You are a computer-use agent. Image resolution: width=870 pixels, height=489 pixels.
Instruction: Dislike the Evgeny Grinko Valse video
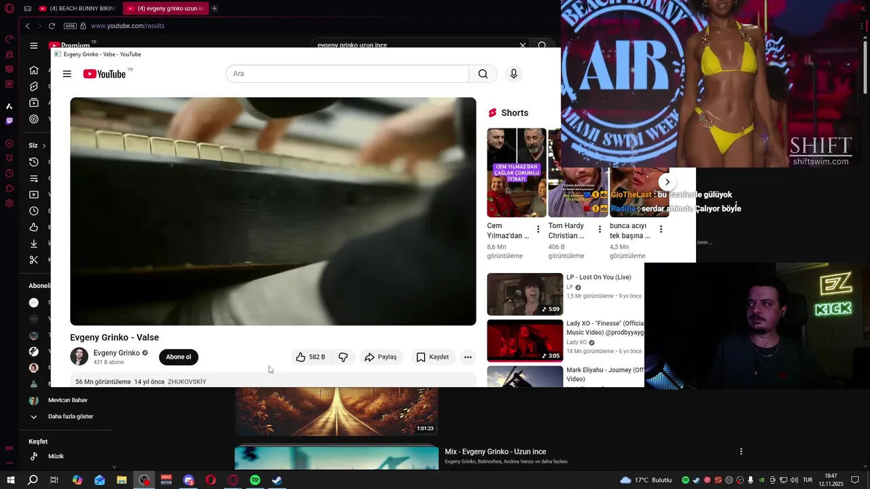[343, 357]
